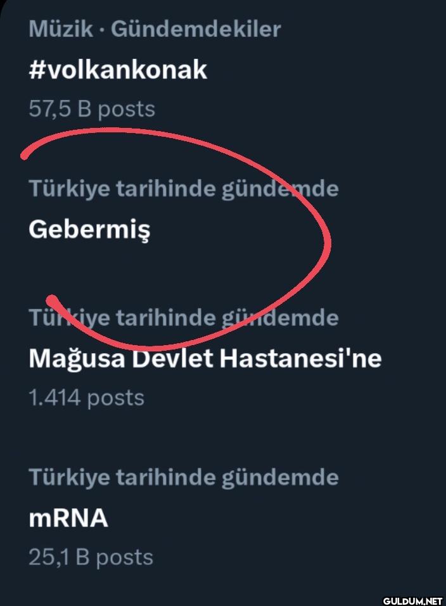Open the Mağusa Devlet Hastanesi'ne trend

pos(205,358)
